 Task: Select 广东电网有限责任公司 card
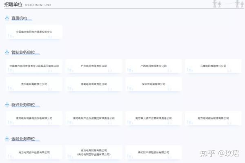coord(94,66)
